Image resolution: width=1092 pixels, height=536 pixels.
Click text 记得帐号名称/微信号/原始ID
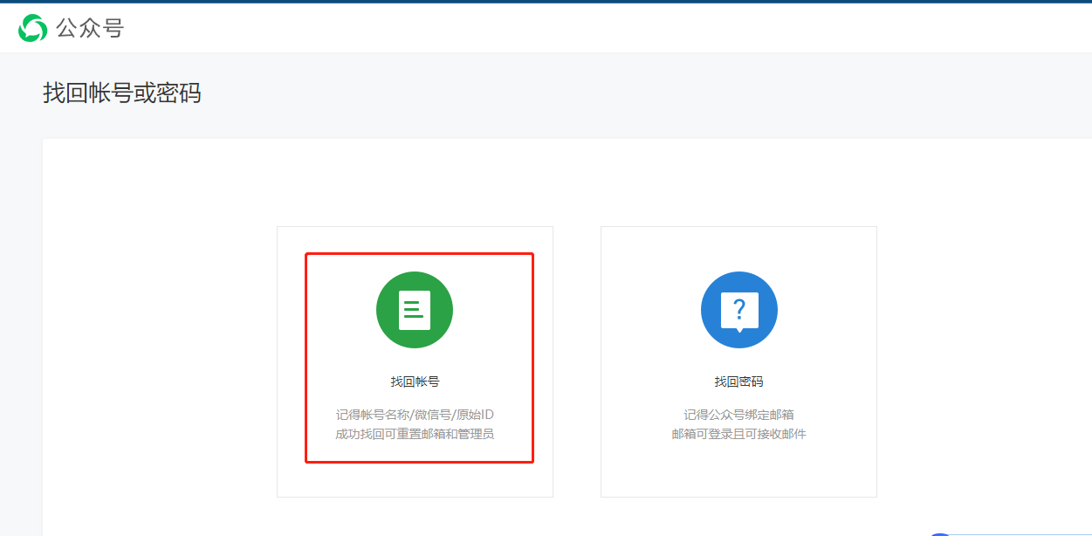415,415
